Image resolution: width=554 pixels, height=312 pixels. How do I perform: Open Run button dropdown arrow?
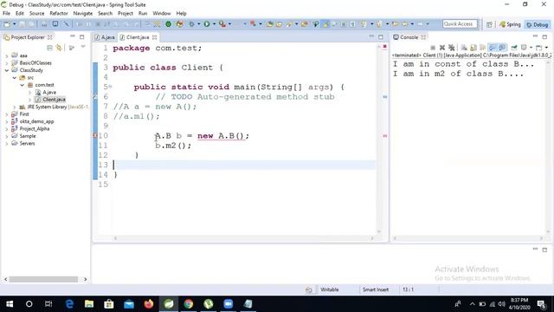[x=214, y=24]
